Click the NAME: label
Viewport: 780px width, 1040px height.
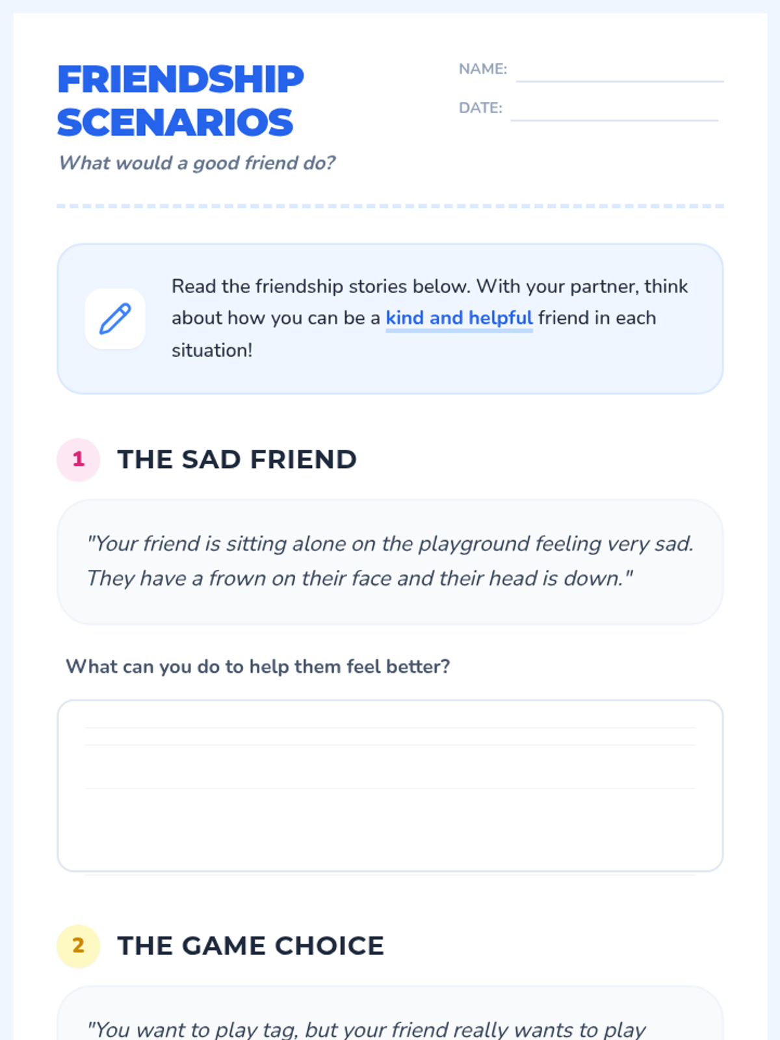482,69
